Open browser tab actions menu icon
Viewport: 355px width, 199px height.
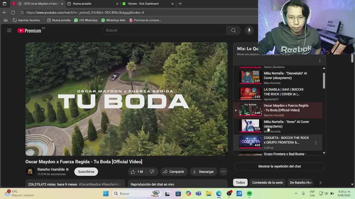tap(4, 4)
